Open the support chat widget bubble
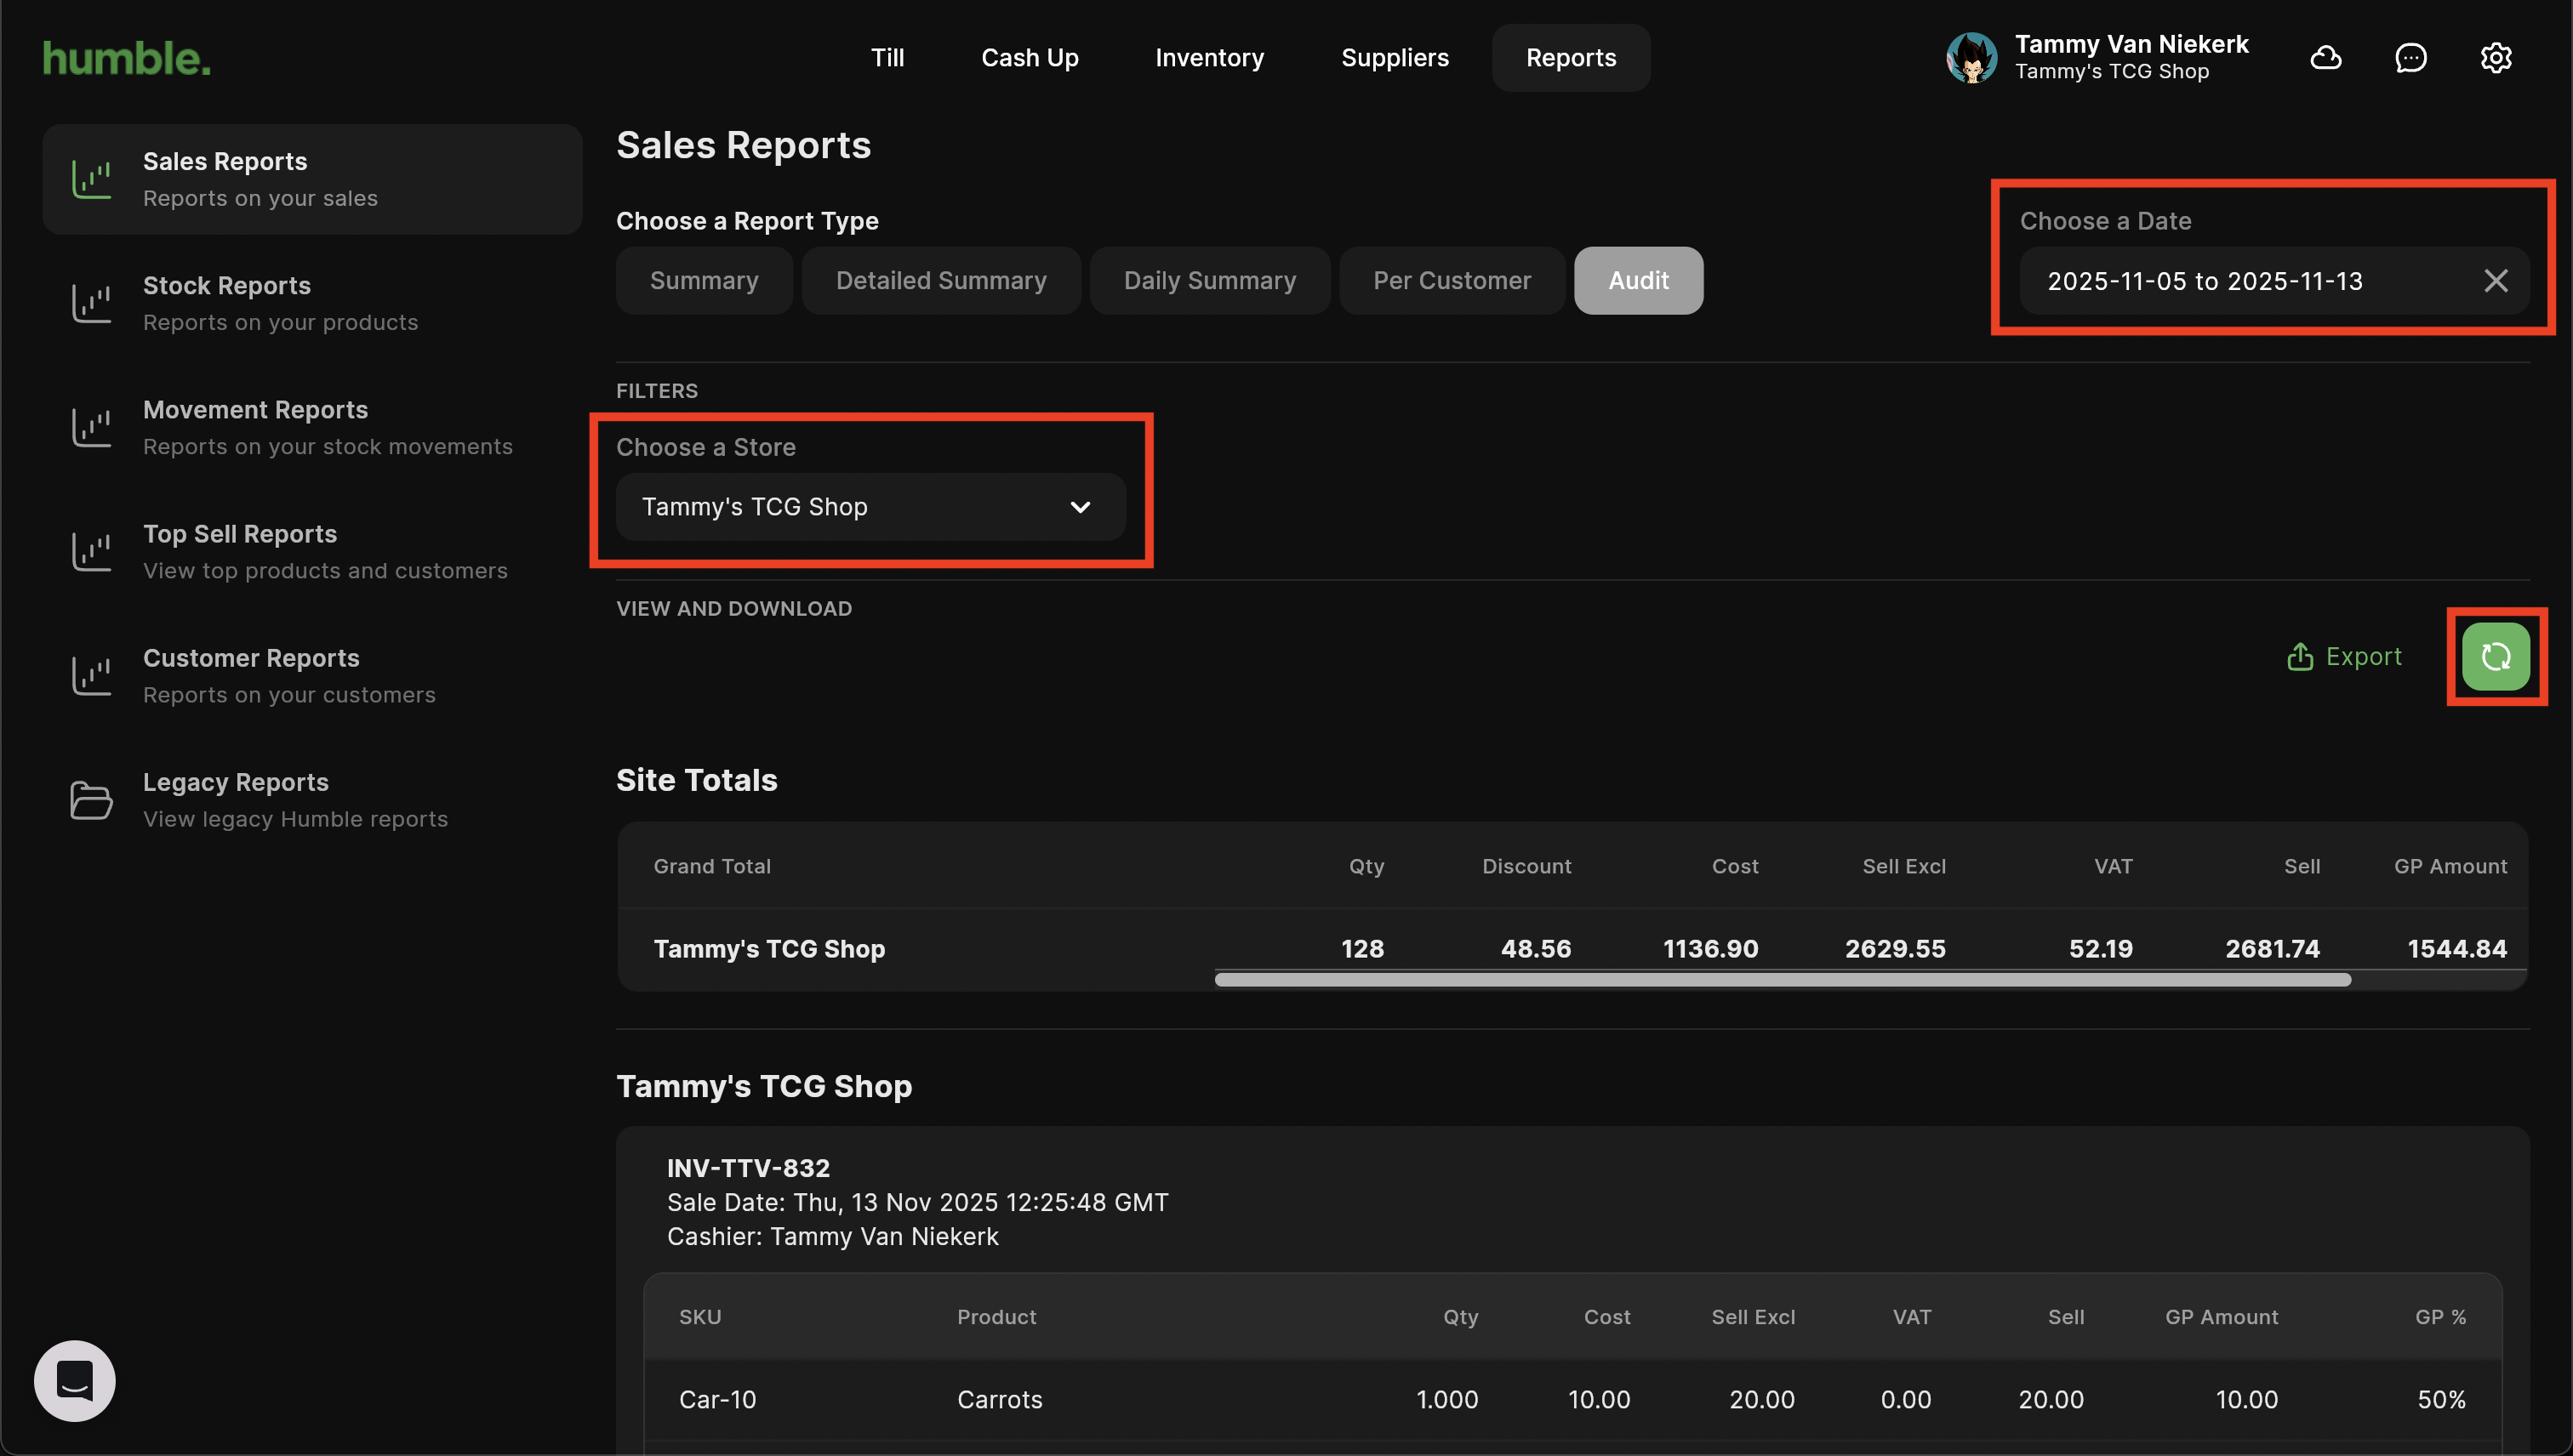Viewport: 2573px width, 1456px height. point(75,1381)
